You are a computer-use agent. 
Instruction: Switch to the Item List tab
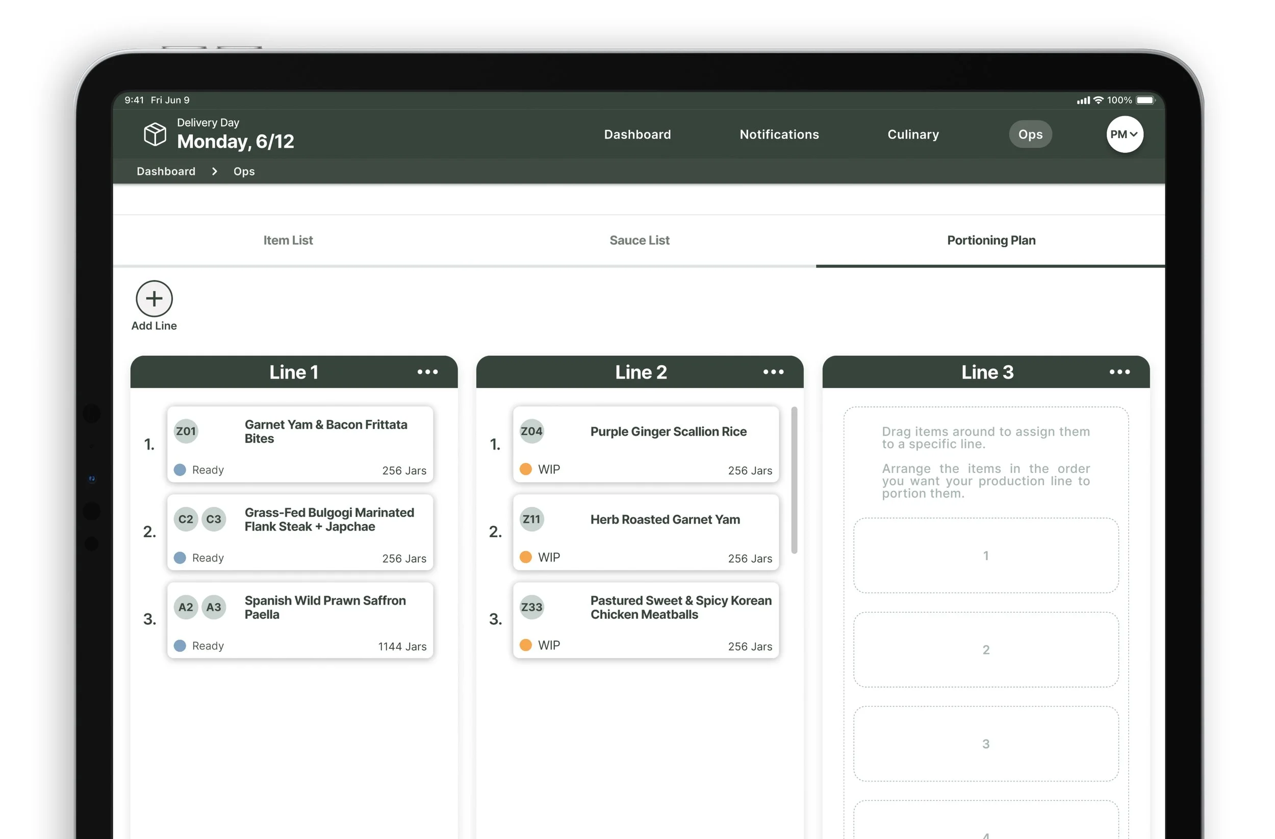(x=288, y=241)
